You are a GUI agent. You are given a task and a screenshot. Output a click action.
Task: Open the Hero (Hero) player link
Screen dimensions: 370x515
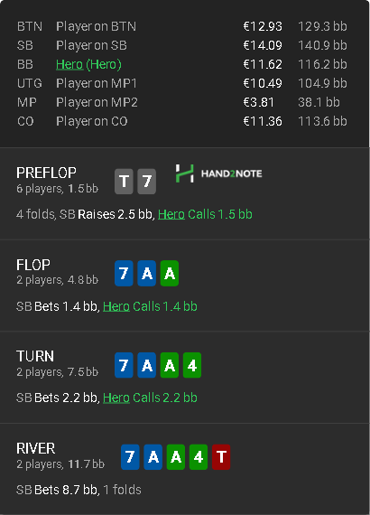[88, 64]
